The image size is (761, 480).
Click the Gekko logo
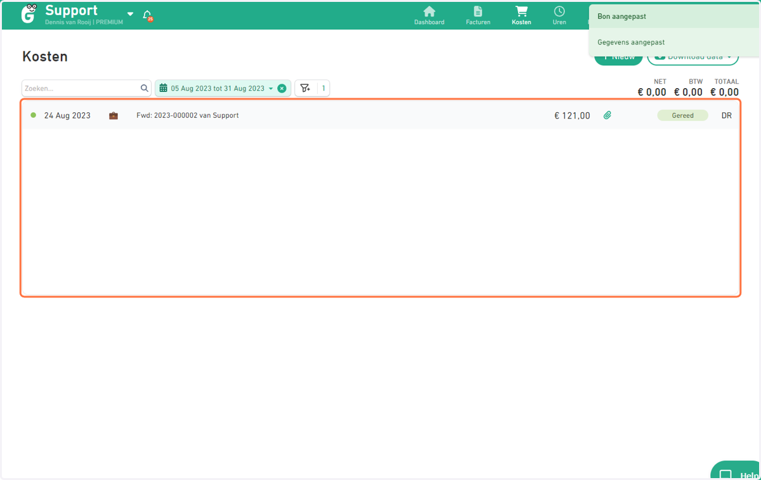29,13
